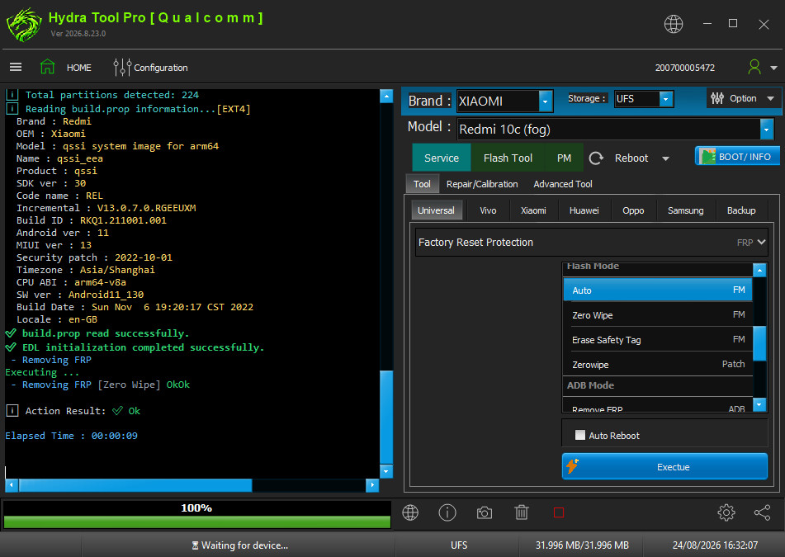Image resolution: width=785 pixels, height=557 pixels.
Task: Click info icon beside Total partitions detected
Action: click(x=12, y=95)
